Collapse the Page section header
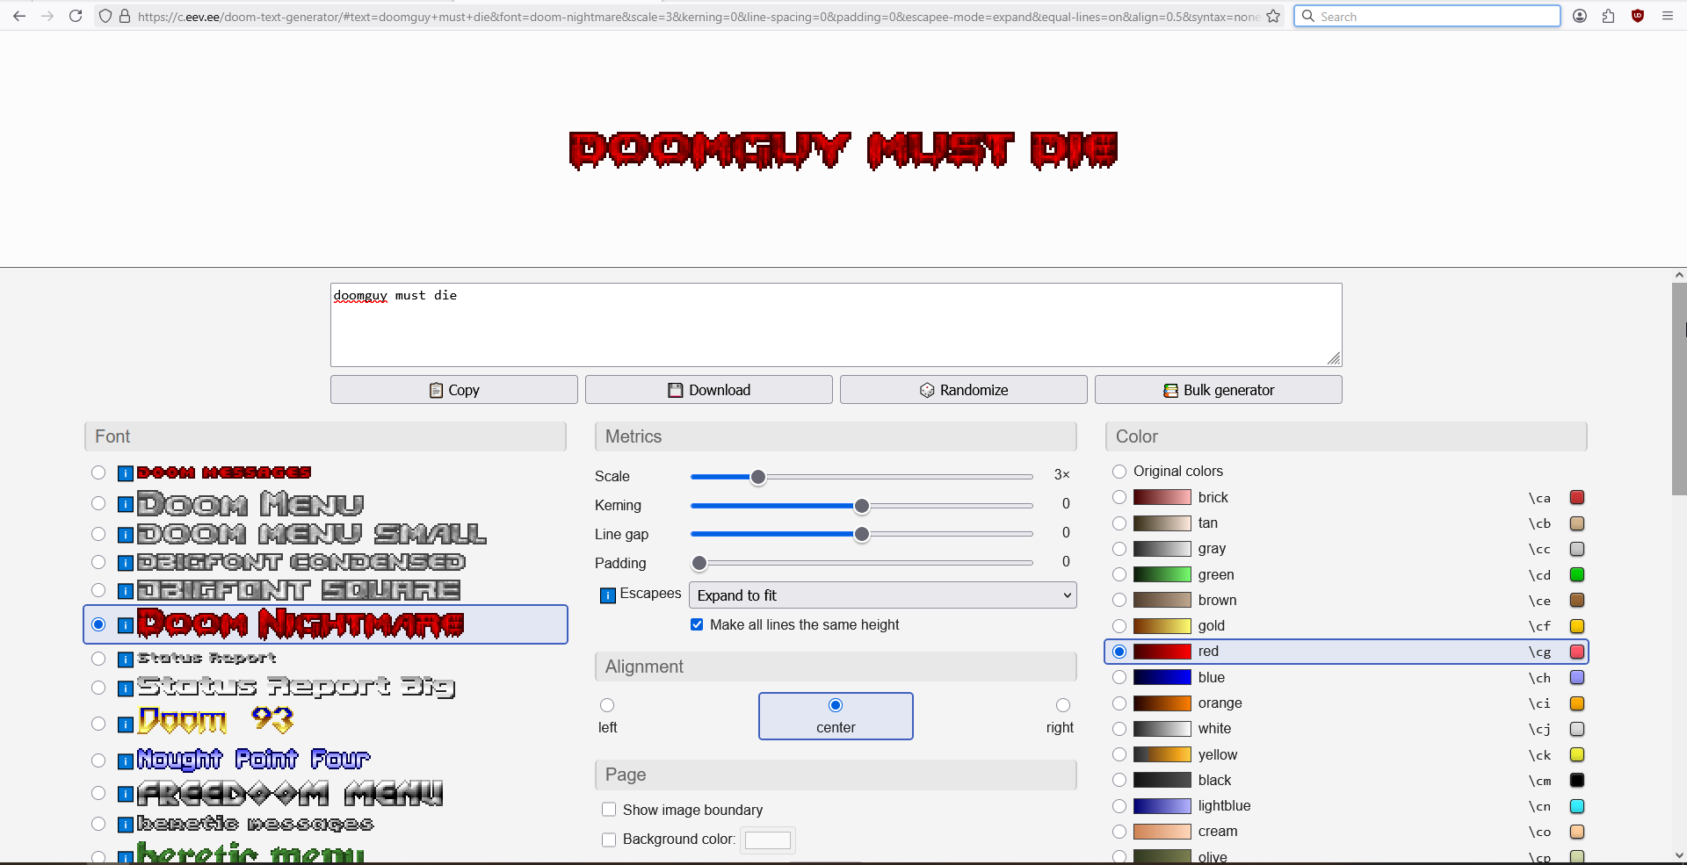The height and width of the screenshot is (865, 1687). [836, 775]
